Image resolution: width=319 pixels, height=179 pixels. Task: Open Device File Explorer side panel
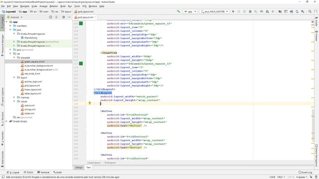pos(317,155)
